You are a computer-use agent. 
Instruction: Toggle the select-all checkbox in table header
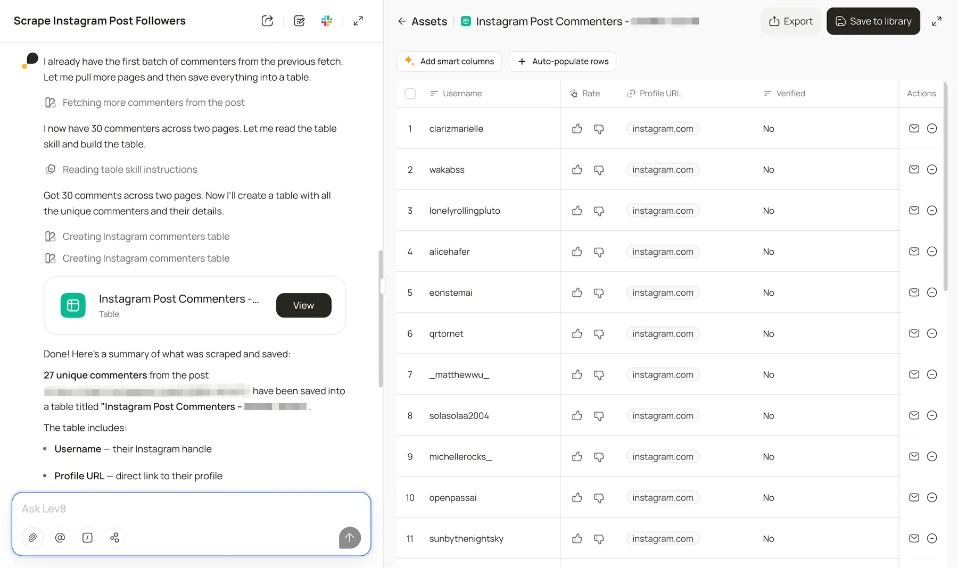[410, 94]
